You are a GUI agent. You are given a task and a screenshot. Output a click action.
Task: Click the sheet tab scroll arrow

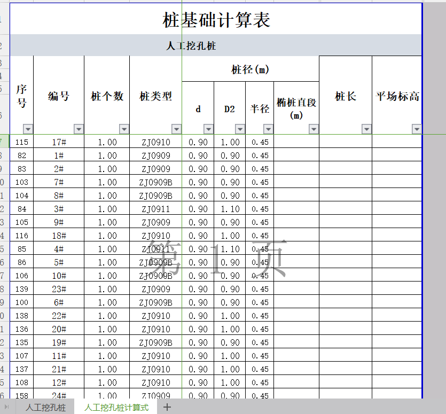[6, 408]
